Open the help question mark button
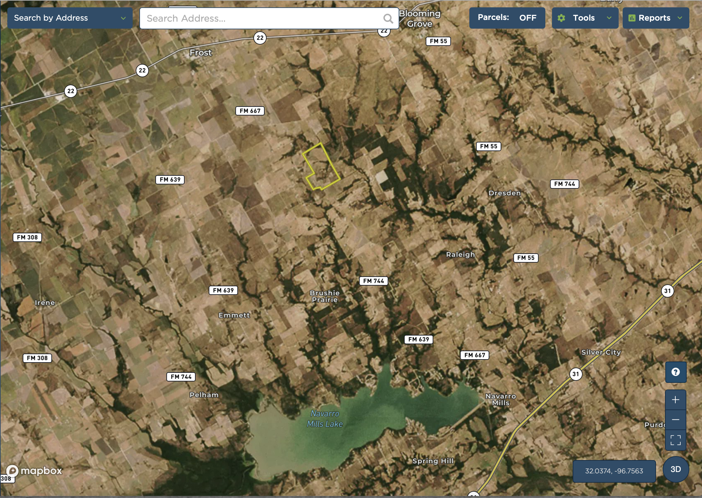702x498 pixels. click(x=676, y=372)
